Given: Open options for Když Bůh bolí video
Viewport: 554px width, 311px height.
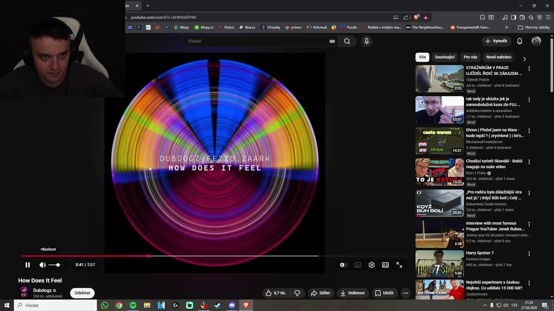Looking at the screenshot, I should click(x=529, y=193).
